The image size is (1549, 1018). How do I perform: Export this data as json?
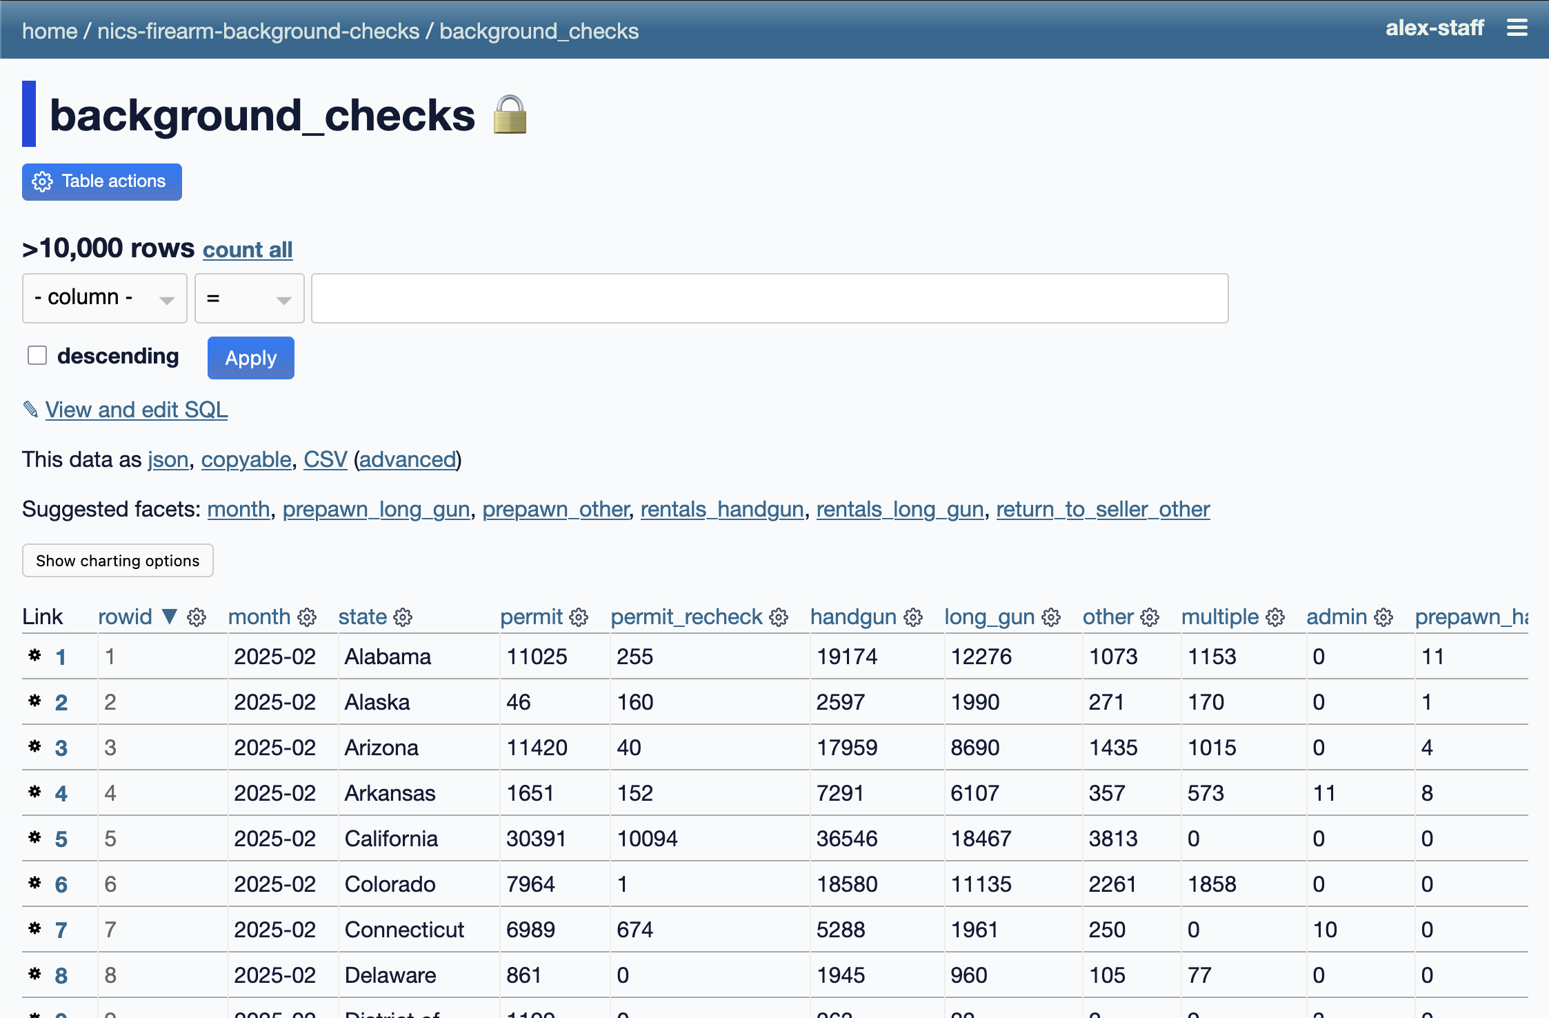[x=168, y=459]
